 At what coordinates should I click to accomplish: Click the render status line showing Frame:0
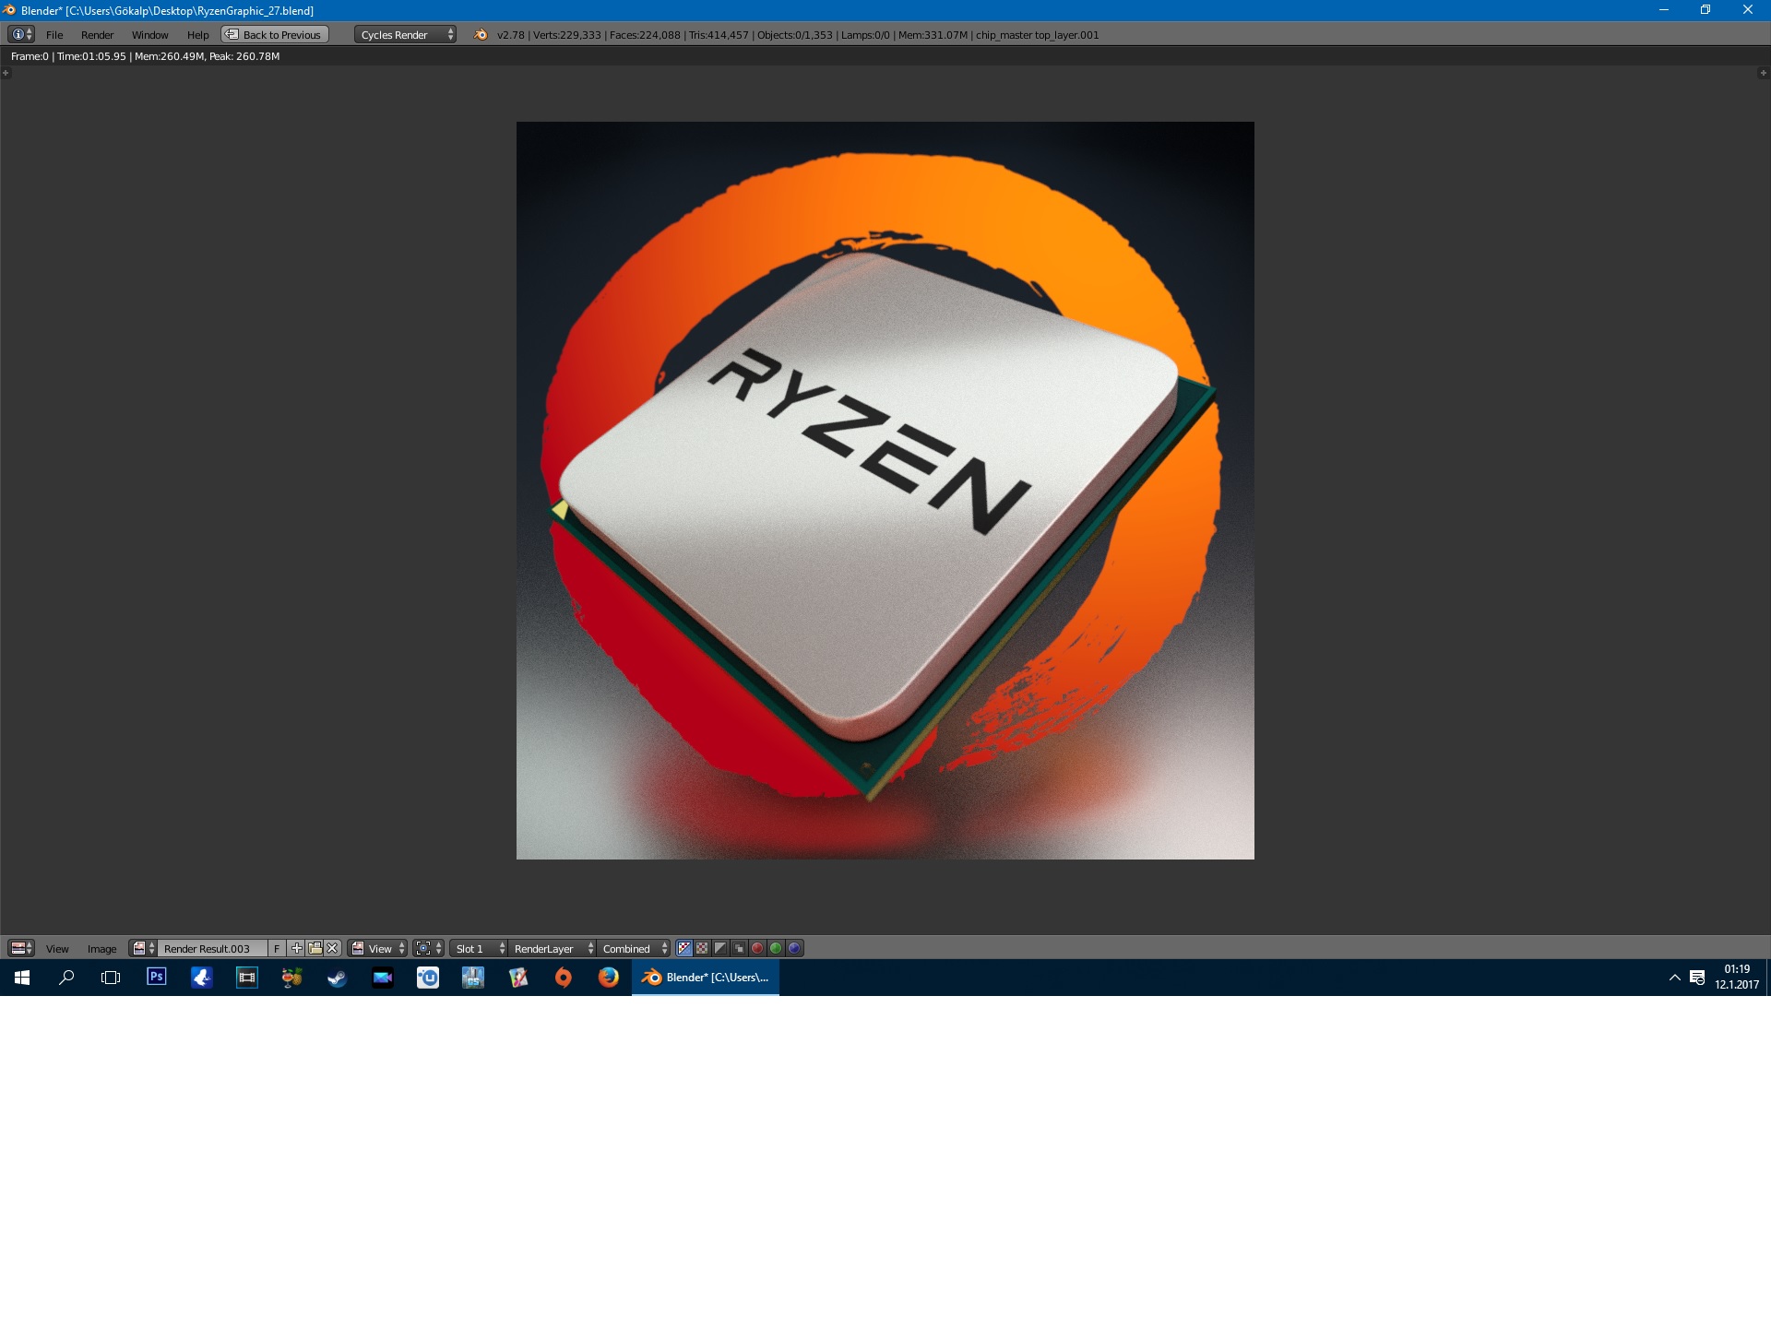click(x=146, y=56)
